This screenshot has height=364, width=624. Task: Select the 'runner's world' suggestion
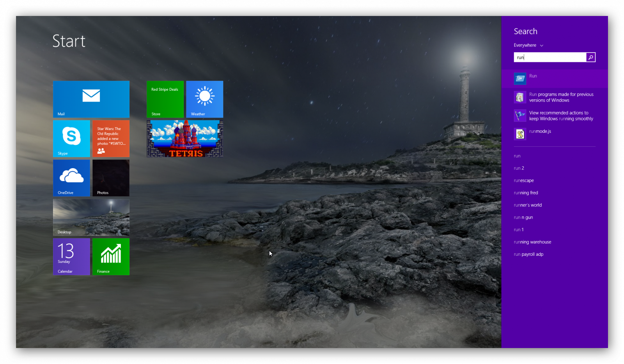(528, 205)
